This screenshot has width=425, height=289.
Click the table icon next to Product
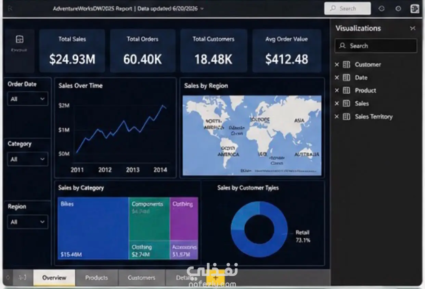[346, 90]
